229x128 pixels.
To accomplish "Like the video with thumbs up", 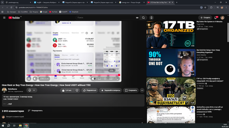I will coord(67,90).
